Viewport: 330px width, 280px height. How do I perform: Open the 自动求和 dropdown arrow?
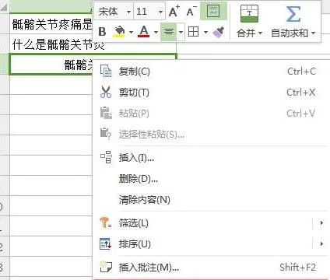[313, 33]
